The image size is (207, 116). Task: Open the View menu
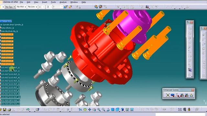point(36,2)
